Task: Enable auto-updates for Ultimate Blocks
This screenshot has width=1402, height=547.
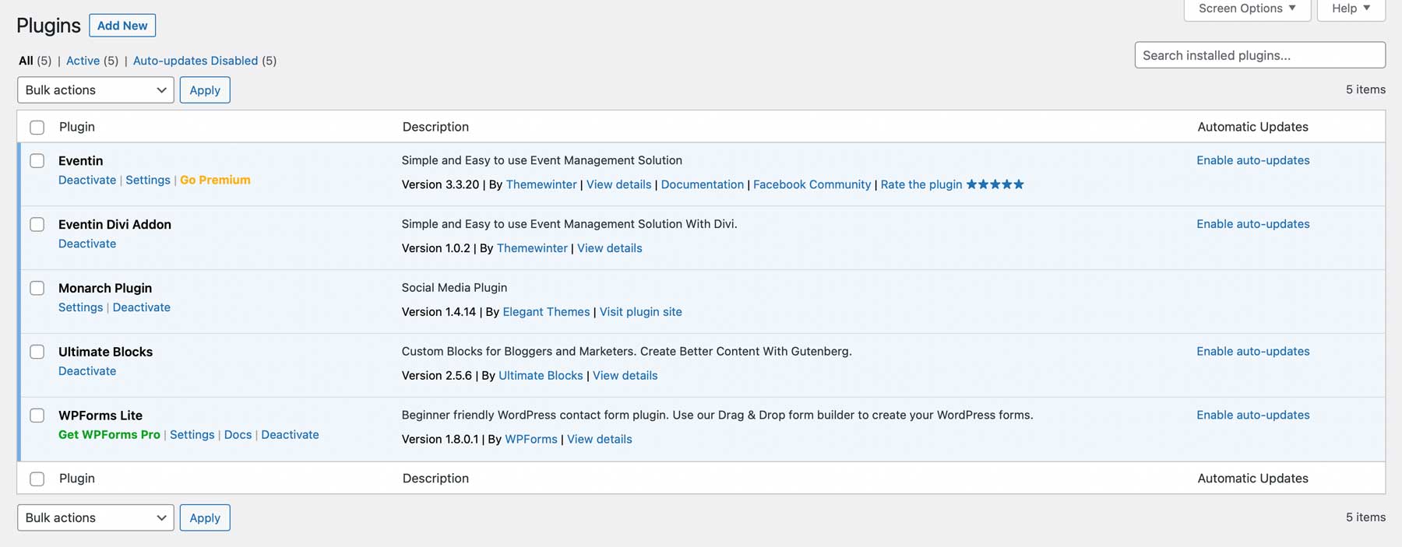Action: point(1253,352)
